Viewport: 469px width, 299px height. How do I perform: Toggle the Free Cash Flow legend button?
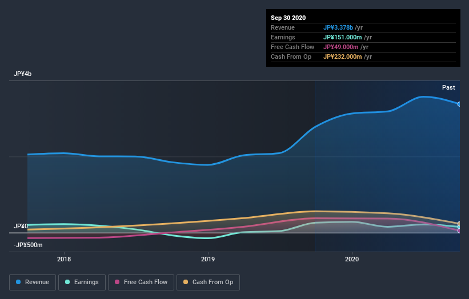141,282
